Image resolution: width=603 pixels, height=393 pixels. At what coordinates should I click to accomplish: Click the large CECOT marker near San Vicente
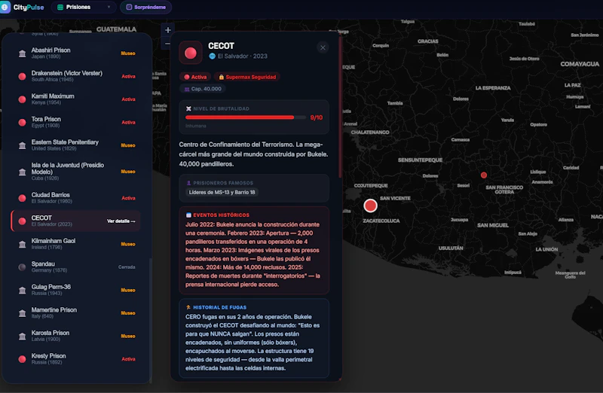click(x=370, y=206)
